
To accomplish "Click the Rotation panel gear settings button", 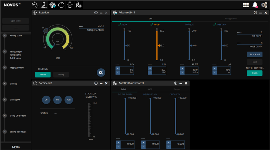I will click(101, 72).
